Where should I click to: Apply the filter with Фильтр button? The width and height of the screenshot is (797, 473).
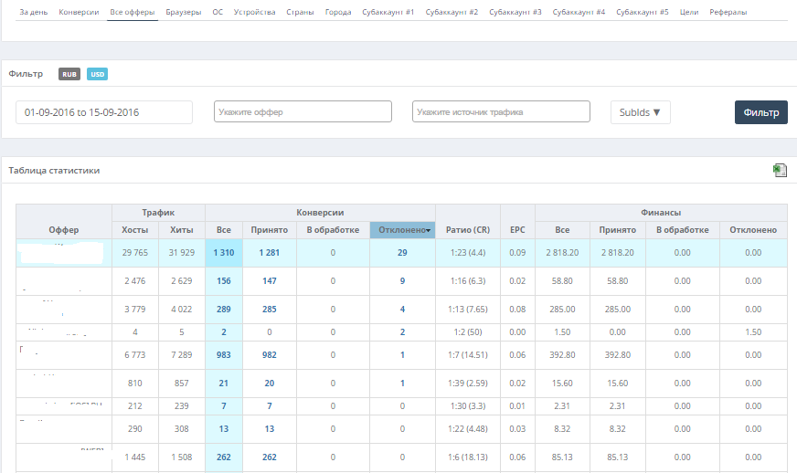[x=761, y=112]
